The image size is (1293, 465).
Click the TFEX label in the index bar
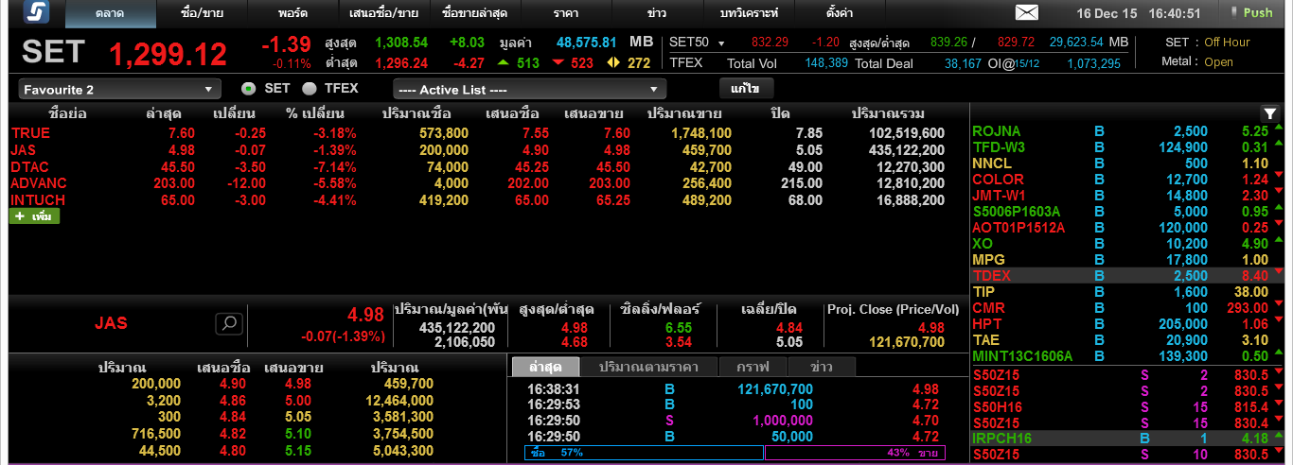[685, 63]
